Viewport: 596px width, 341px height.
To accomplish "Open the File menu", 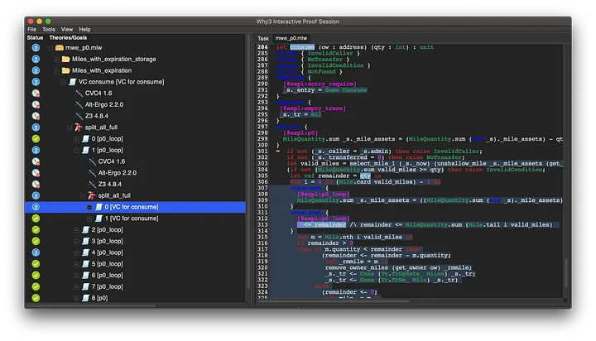I will click(31, 29).
